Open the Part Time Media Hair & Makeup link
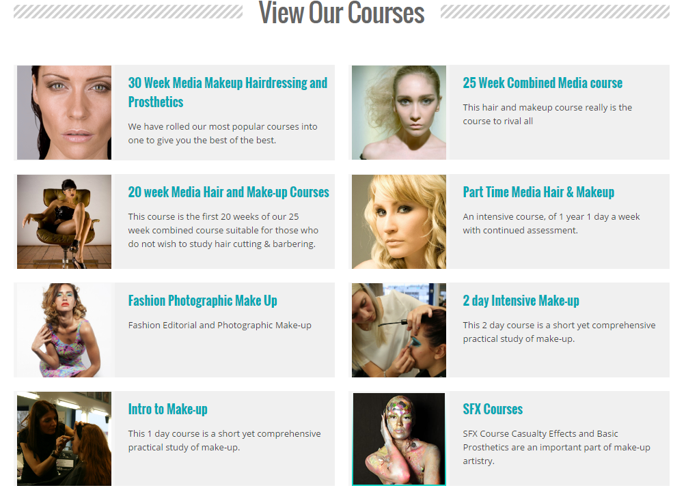673x490 pixels. click(x=538, y=192)
